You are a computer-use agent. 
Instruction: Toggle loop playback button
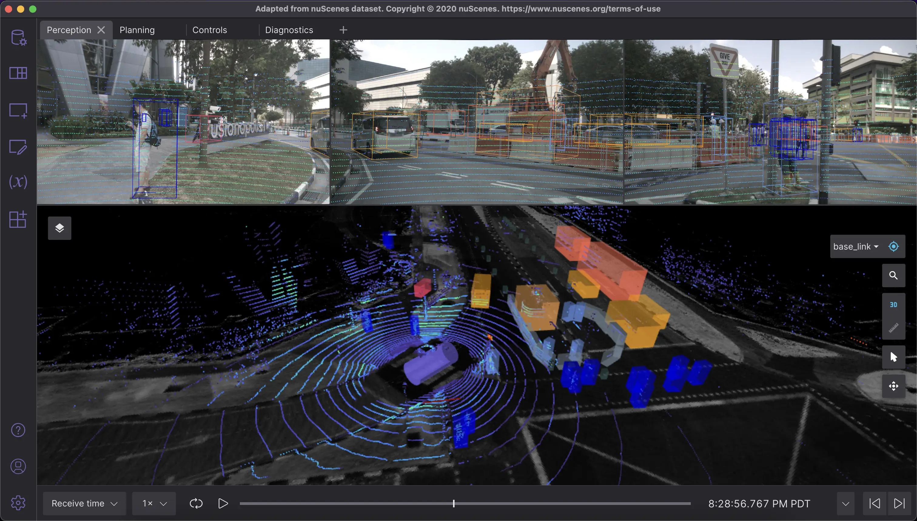click(x=196, y=503)
